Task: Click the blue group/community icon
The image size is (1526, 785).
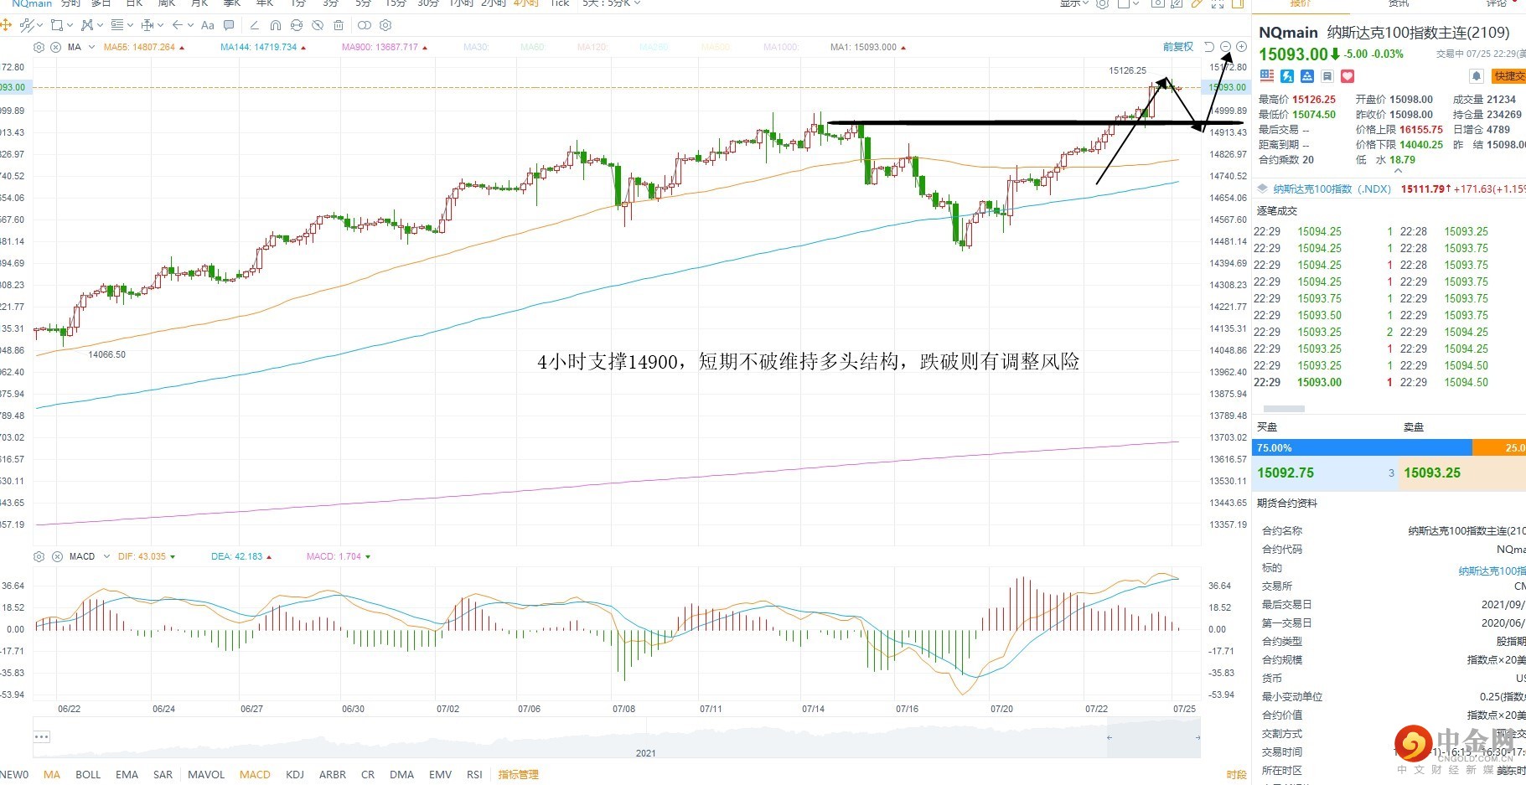Action: tap(1307, 76)
